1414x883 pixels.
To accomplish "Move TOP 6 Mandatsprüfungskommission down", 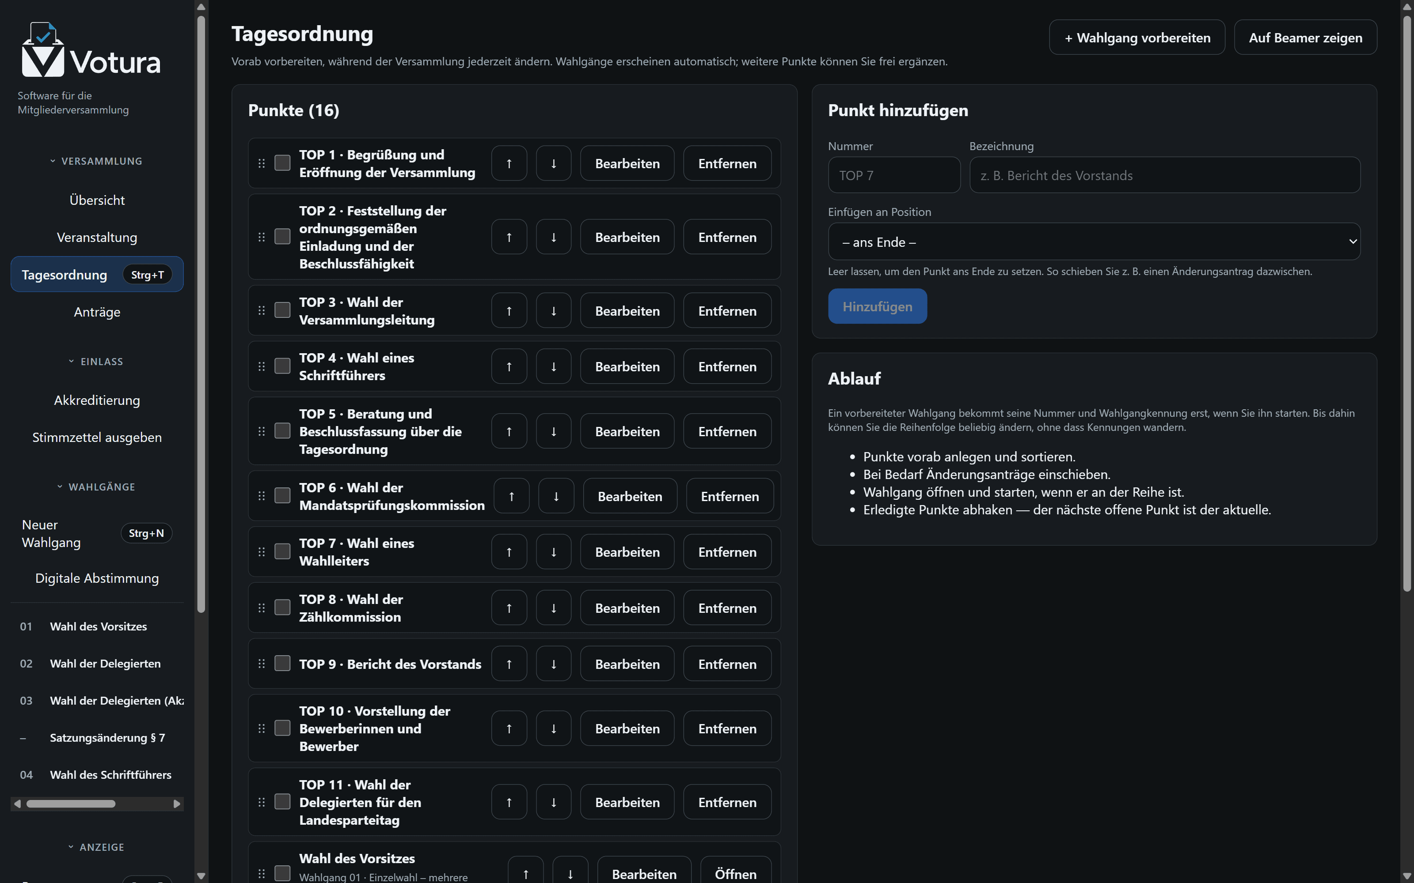I will [556, 496].
